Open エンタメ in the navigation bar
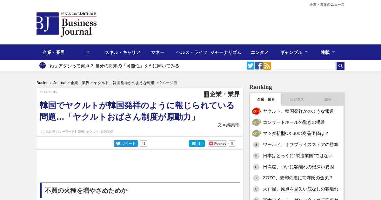Screen dimensions: 381x200 pos(260,52)
